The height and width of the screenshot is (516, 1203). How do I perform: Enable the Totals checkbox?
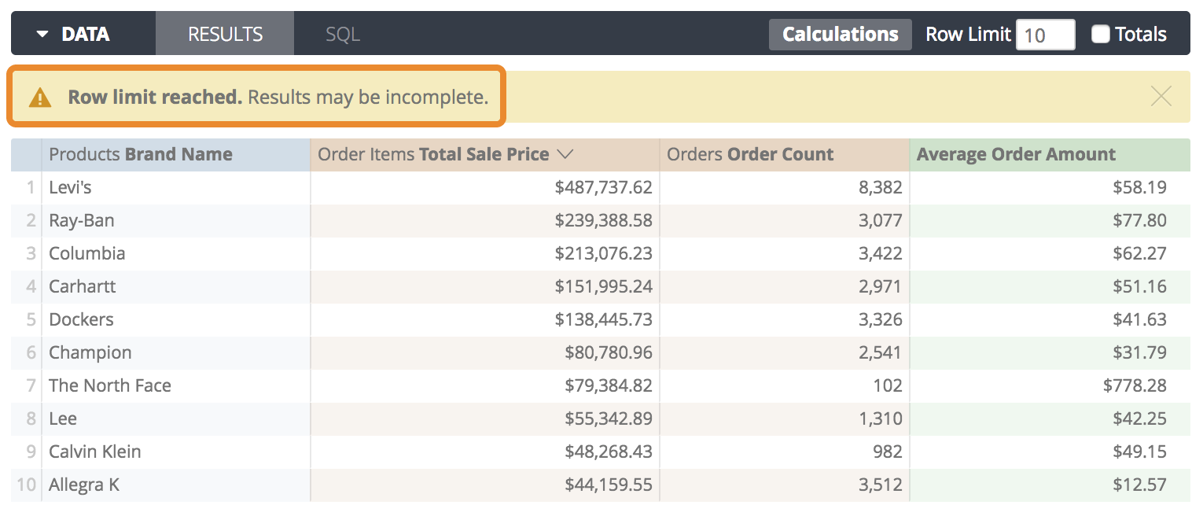click(1101, 34)
